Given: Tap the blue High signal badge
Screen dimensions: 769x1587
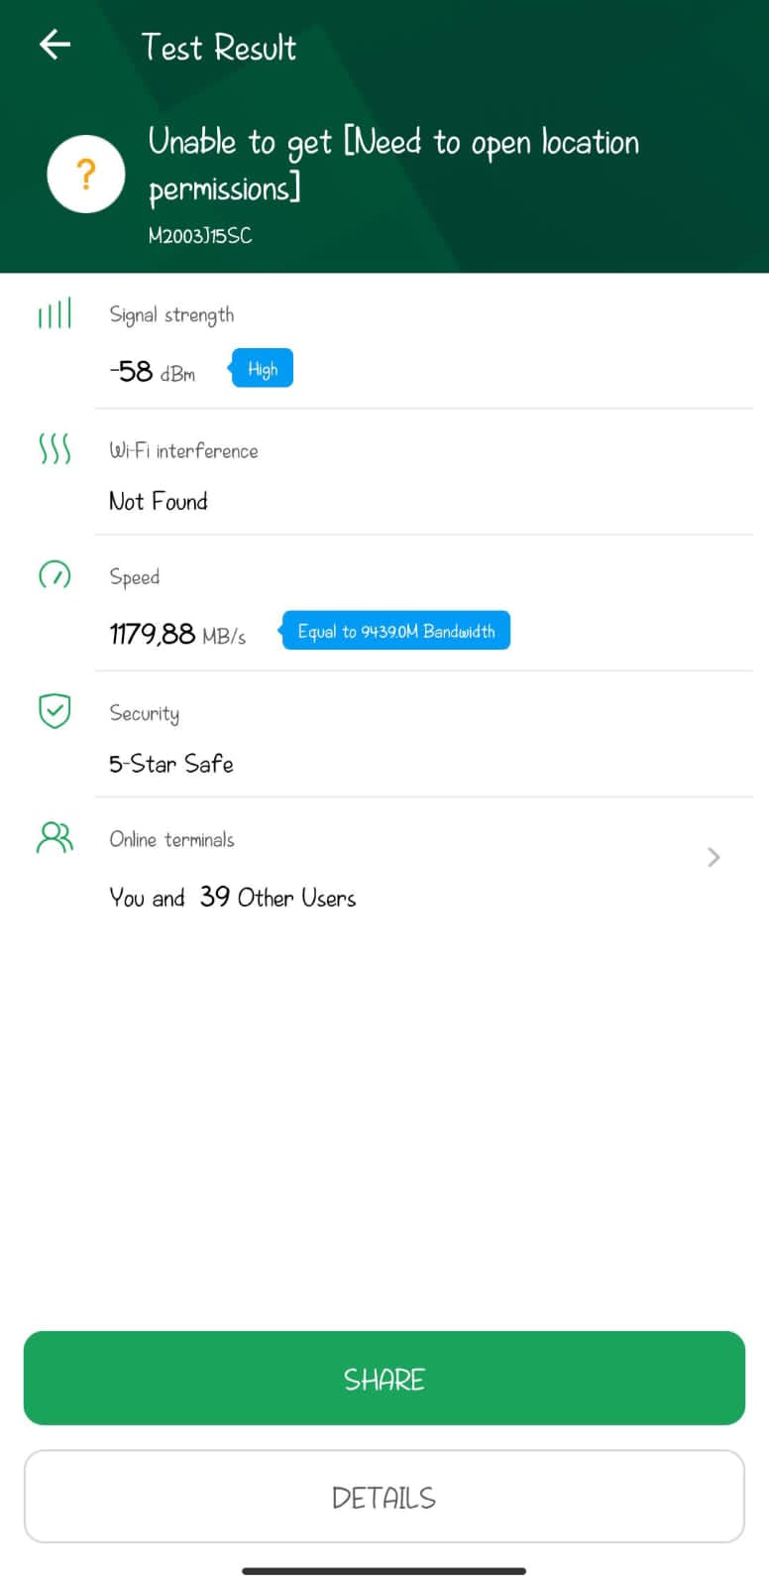Looking at the screenshot, I should 262,369.
